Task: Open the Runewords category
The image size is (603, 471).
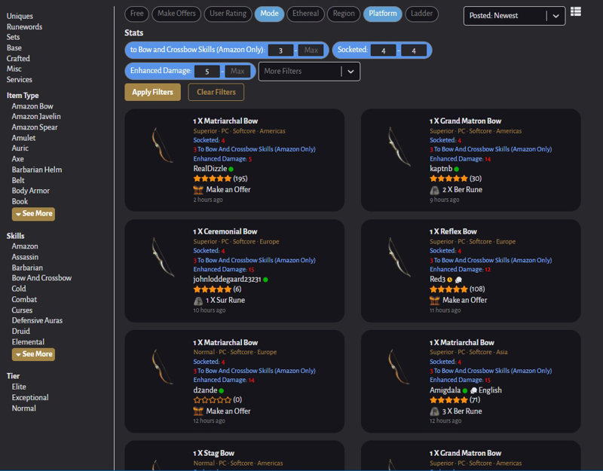Action: point(24,27)
